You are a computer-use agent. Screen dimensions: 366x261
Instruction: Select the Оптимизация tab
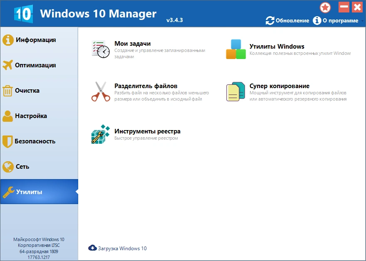tap(39, 65)
